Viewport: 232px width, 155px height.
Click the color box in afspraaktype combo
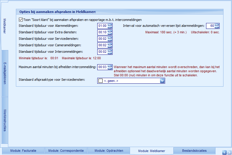pos(101,81)
